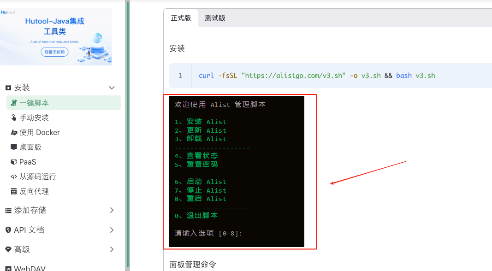
Task: Click the curl install command code
Action: (317, 76)
